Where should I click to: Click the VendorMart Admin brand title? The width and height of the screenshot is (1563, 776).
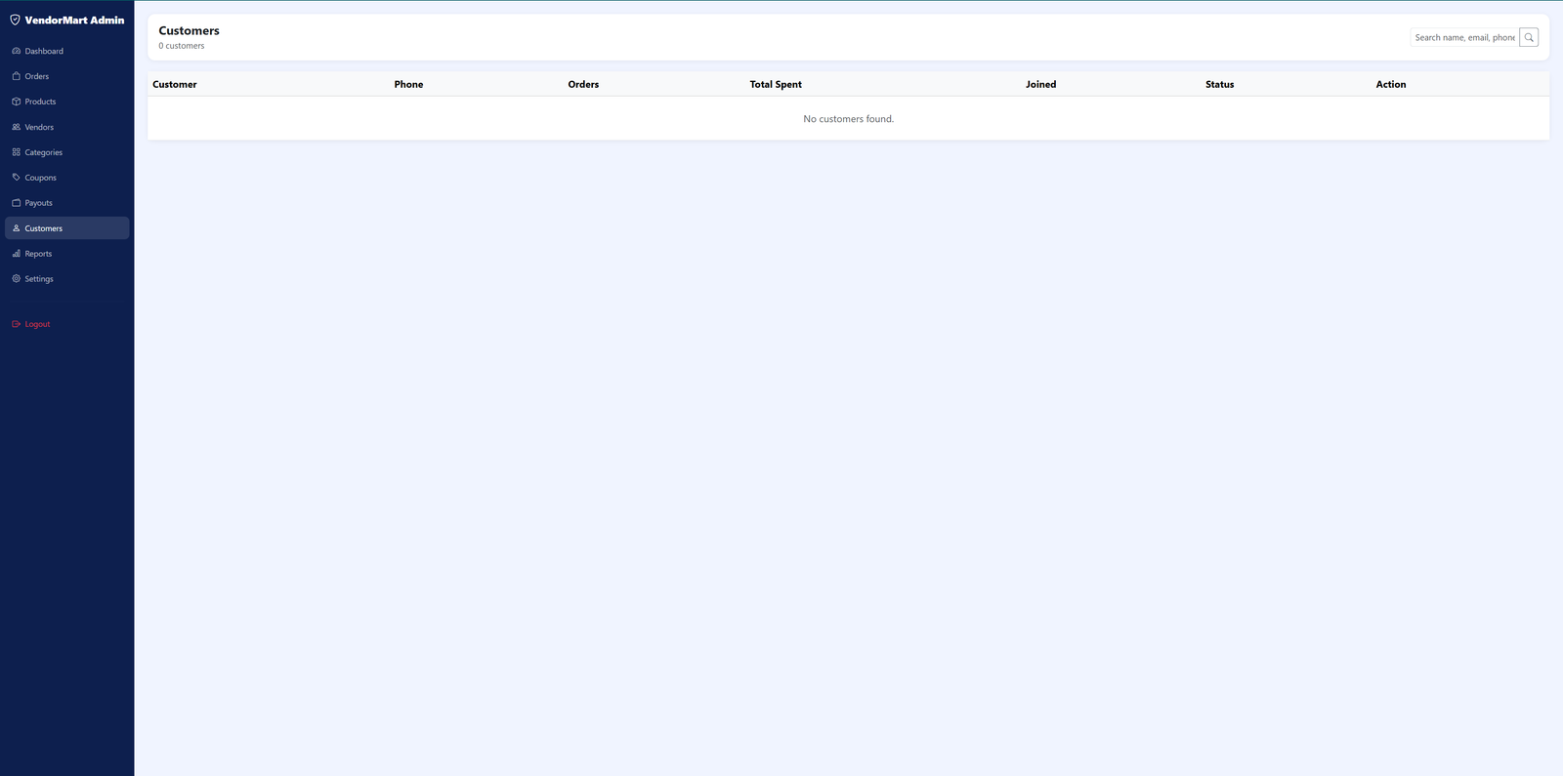[x=74, y=20]
